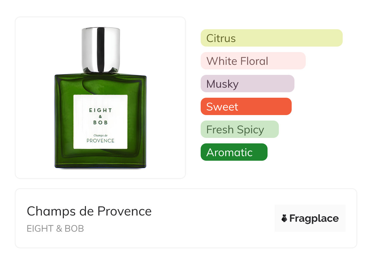The width and height of the screenshot is (372, 263).
Task: Select the Citrus accord bar
Action: click(x=272, y=38)
